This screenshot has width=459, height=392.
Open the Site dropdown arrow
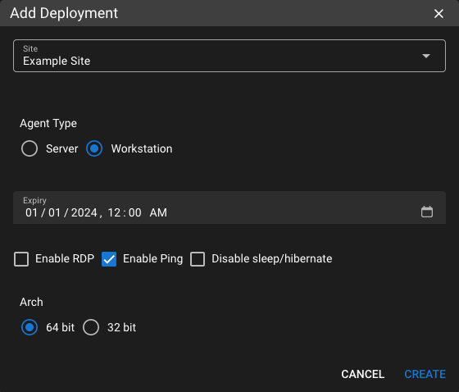coord(426,56)
